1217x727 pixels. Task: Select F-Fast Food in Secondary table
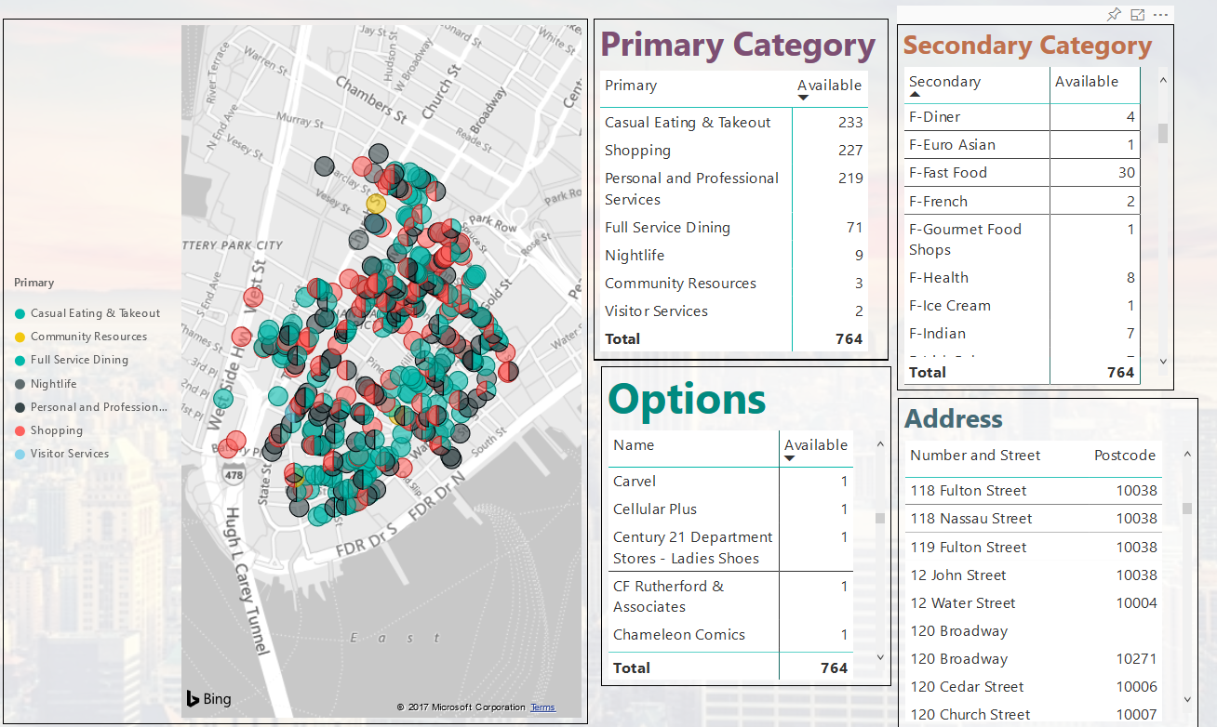[947, 173]
